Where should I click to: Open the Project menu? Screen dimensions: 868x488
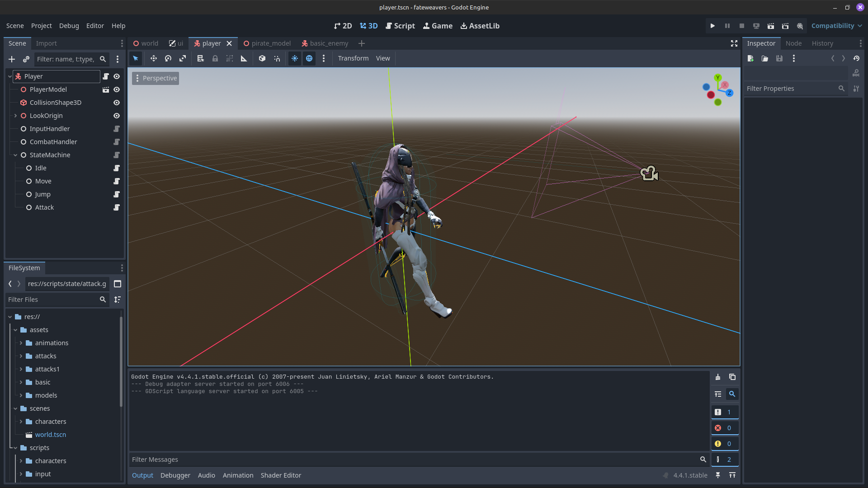[41, 26]
